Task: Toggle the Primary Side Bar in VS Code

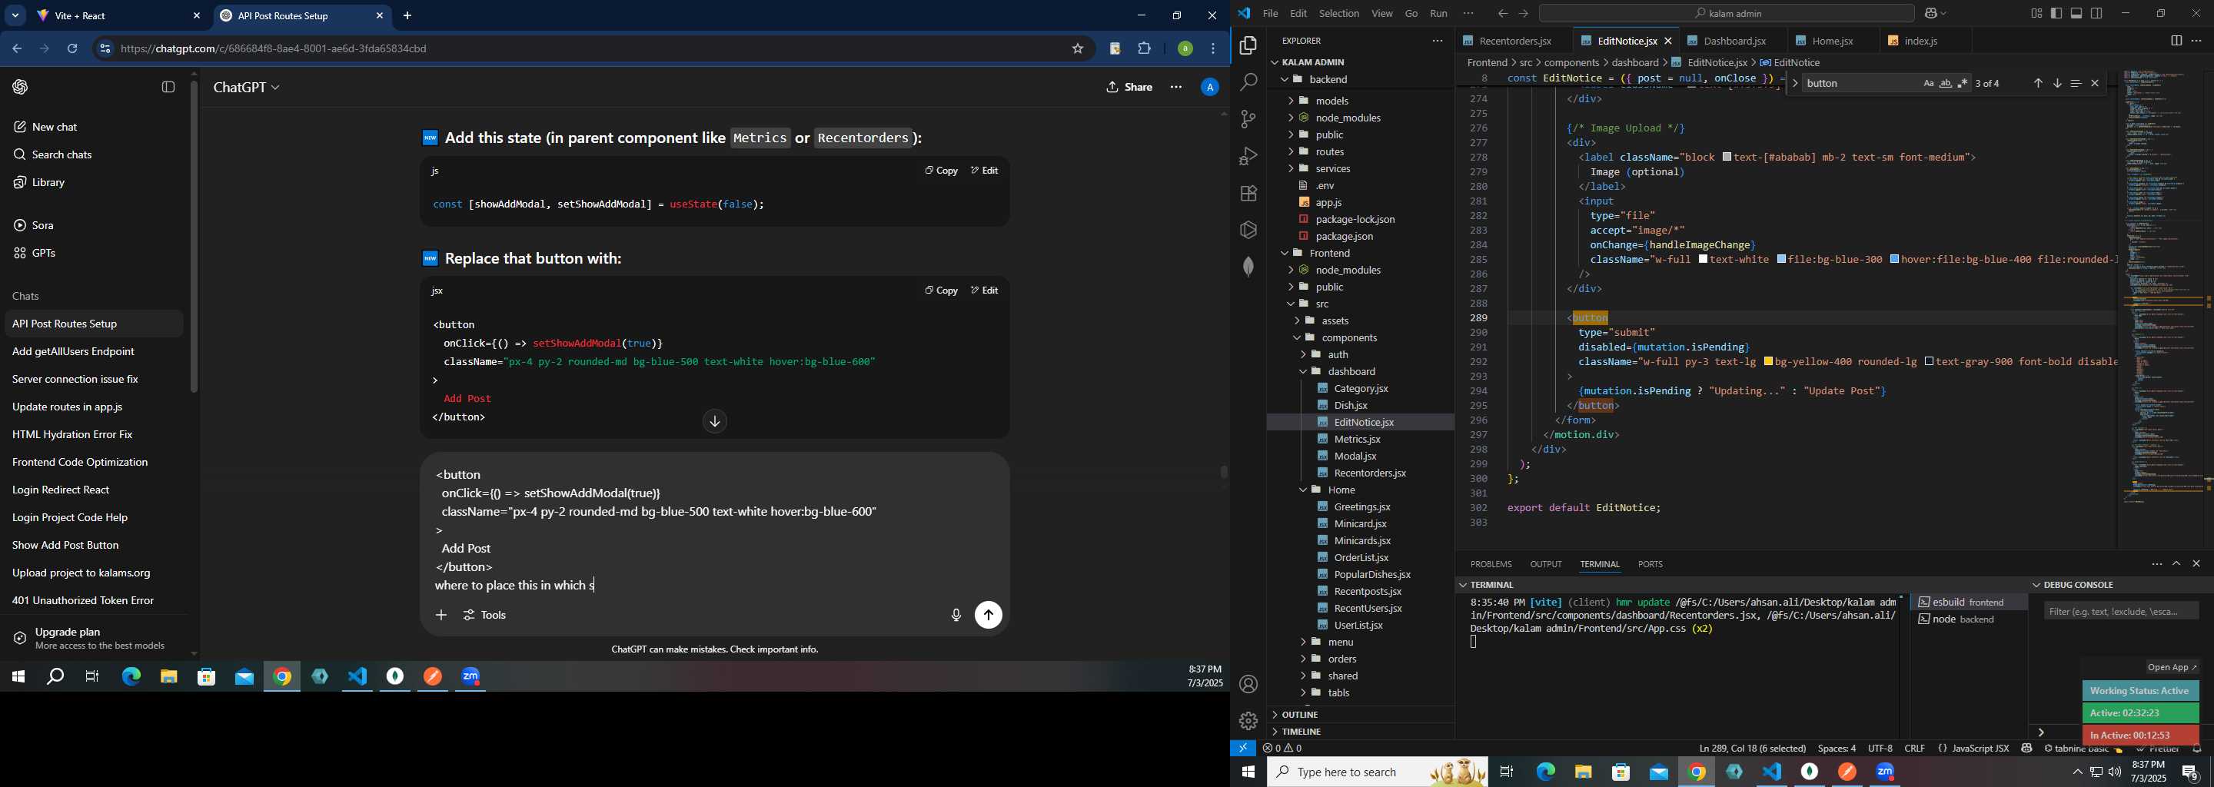Action: 2056,14
